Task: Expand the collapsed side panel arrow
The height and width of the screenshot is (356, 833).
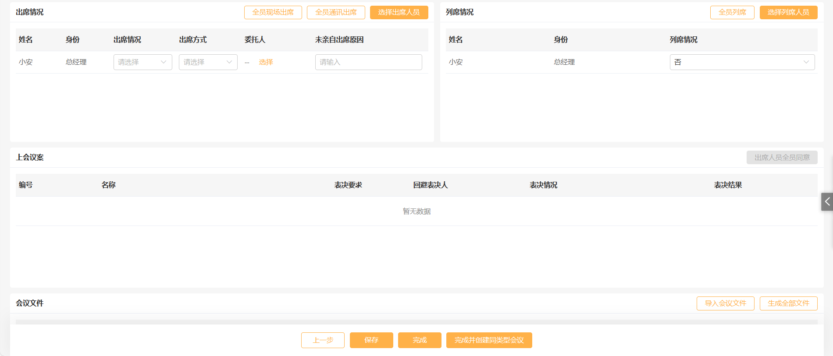Action: [x=827, y=202]
